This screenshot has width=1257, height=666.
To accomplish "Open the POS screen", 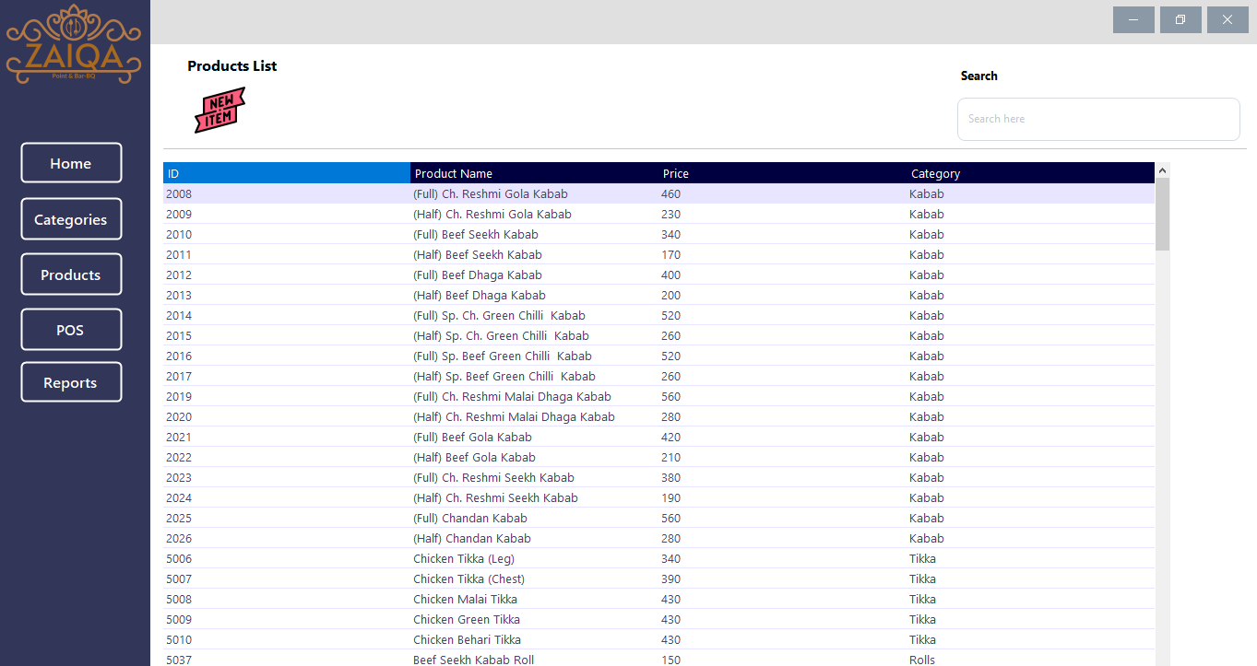I will (x=71, y=330).
